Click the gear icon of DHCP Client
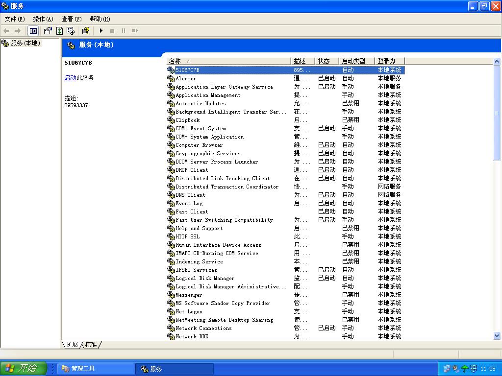 pyautogui.click(x=171, y=170)
